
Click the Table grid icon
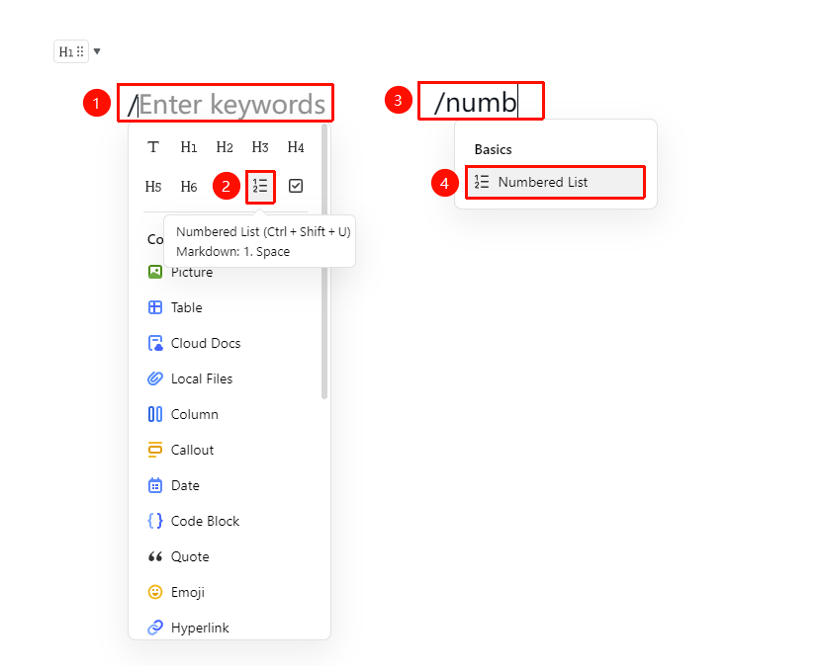[155, 307]
